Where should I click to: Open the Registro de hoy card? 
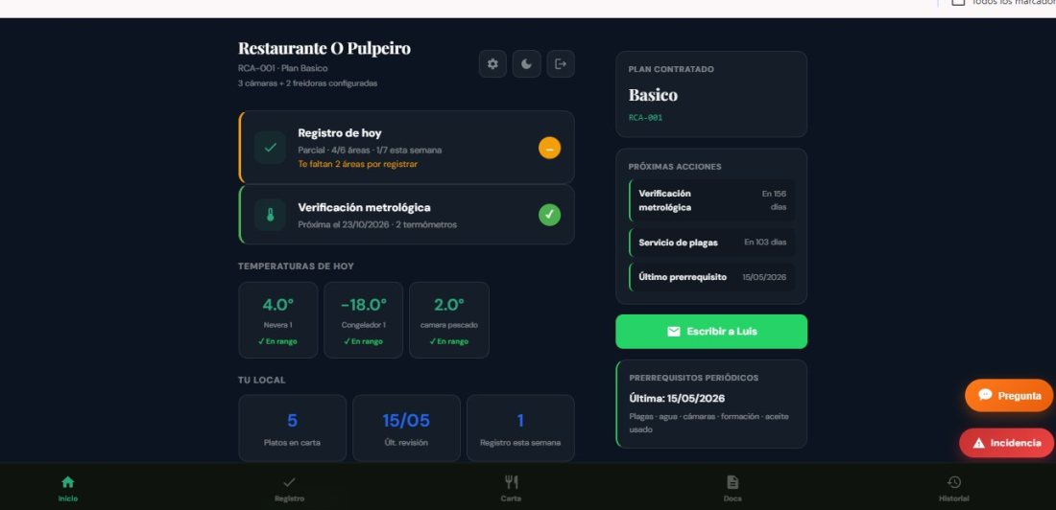pos(407,148)
